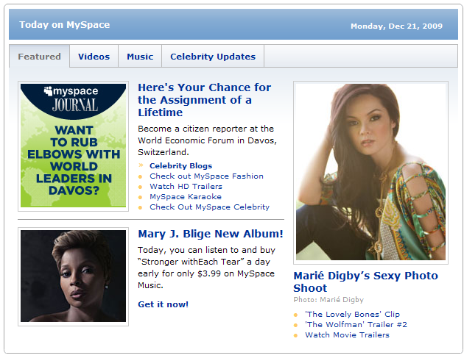Open Check out MySpace Fashion link
Viewport: 464px width, 358px height.
coord(206,176)
